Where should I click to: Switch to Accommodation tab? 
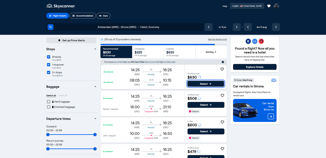(83, 16)
